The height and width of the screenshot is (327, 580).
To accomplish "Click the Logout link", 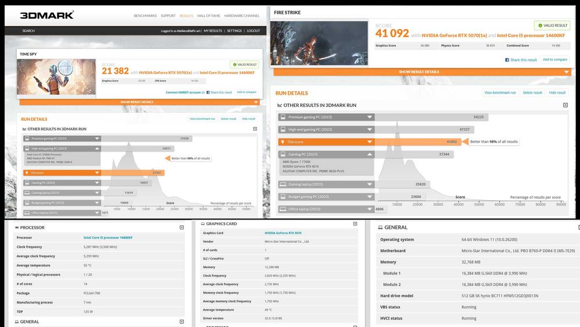I will click(x=253, y=31).
